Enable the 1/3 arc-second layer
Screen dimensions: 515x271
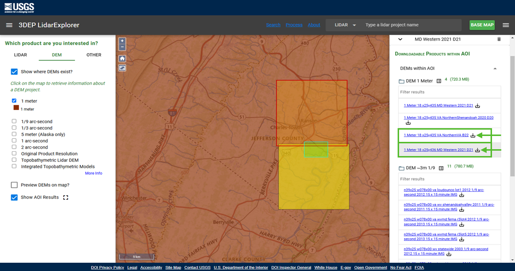click(x=14, y=128)
